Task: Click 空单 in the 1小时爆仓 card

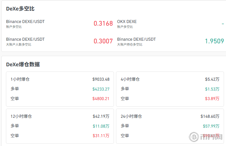Action: pos(15,99)
